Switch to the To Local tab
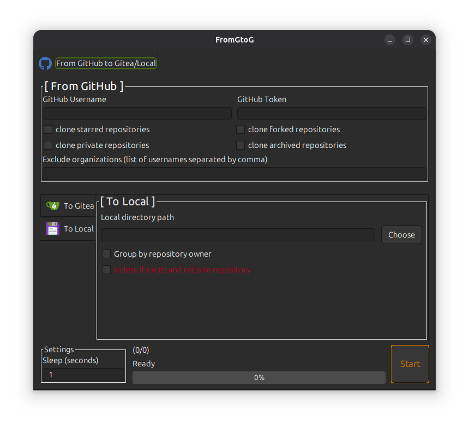This screenshot has width=469, height=427. tap(68, 229)
